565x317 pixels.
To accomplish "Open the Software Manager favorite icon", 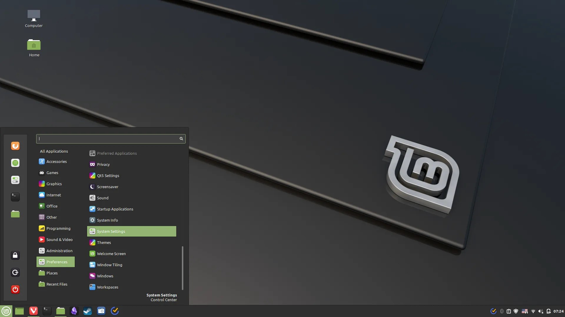I will pyautogui.click(x=15, y=163).
